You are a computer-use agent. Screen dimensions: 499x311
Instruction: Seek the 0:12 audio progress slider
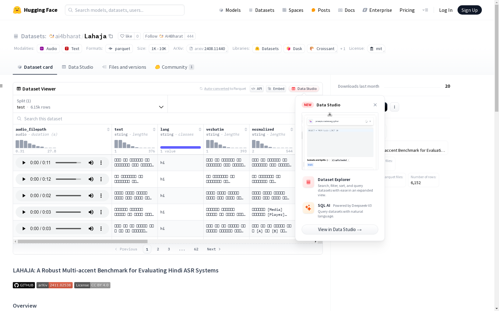point(68,179)
